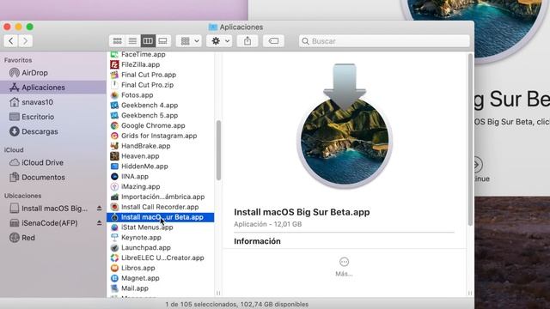The width and height of the screenshot is (550, 309).
Task: Open Documentos in the sidebar
Action: (x=43, y=178)
